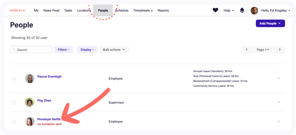Open the Display dropdown

[87, 50]
